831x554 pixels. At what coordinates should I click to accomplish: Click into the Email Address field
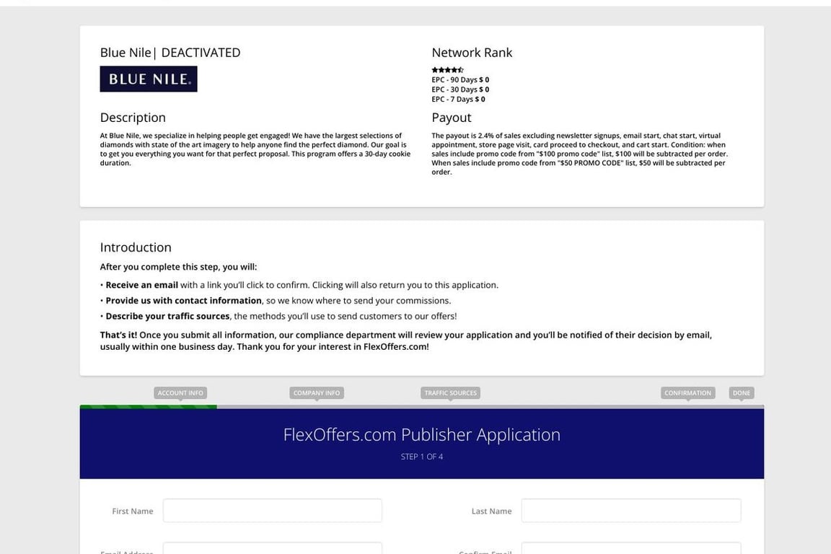[x=272, y=549]
